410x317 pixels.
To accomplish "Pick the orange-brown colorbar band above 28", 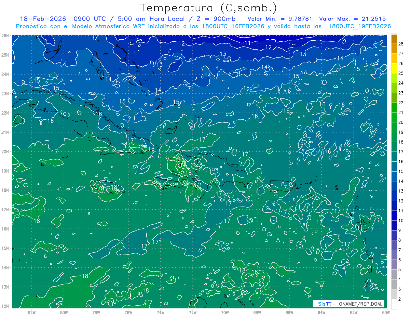I will click(x=394, y=39).
